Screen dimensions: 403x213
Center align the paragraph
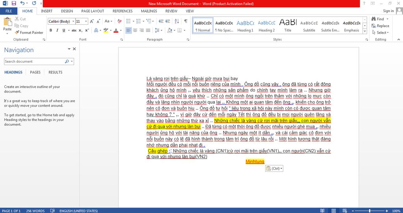pyautogui.click(x=135, y=30)
